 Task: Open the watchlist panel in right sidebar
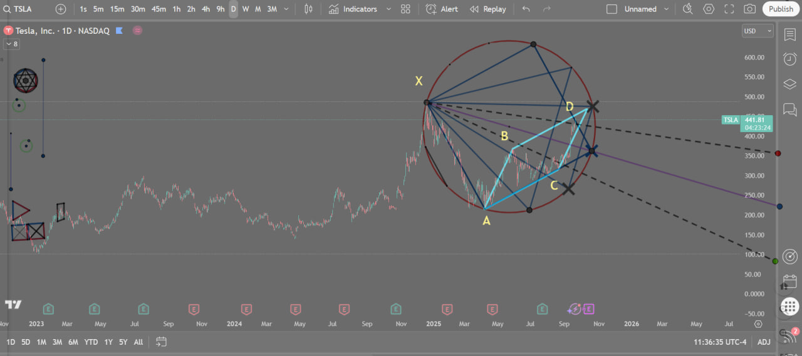pos(789,35)
